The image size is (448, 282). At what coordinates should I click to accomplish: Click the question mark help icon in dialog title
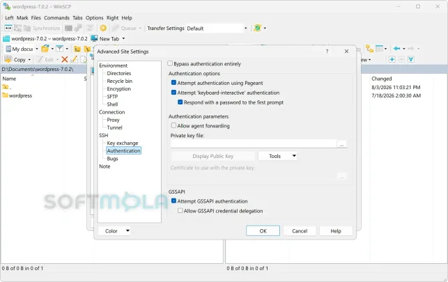pos(327,52)
